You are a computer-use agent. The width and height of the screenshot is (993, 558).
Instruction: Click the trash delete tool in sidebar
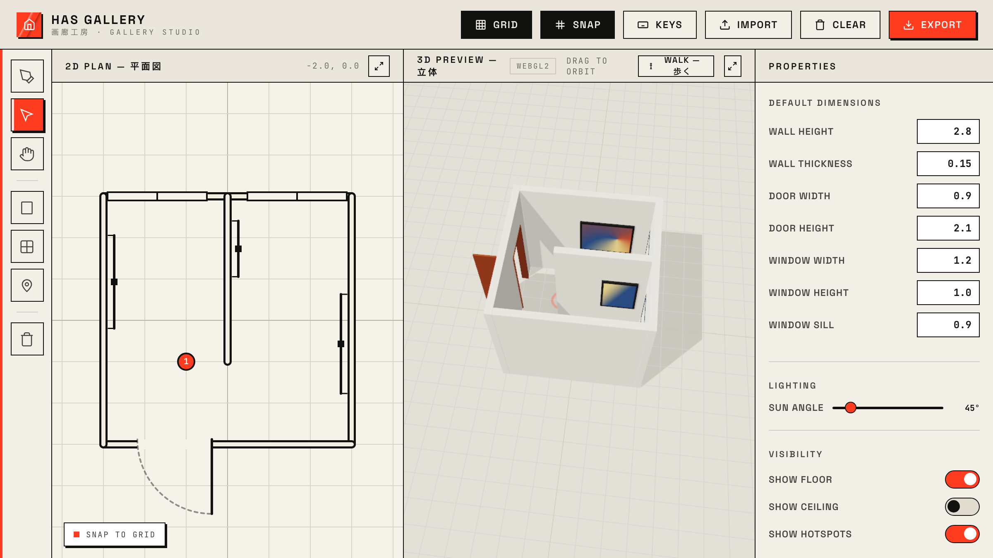pos(27,339)
